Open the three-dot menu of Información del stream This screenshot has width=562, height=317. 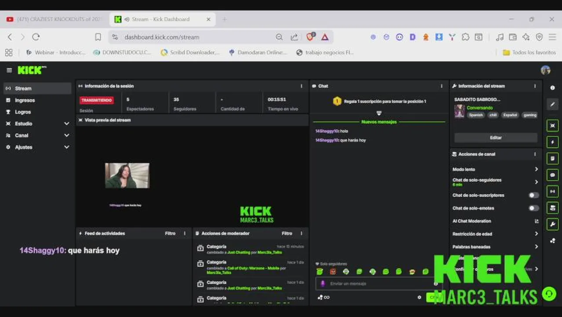[535, 86]
